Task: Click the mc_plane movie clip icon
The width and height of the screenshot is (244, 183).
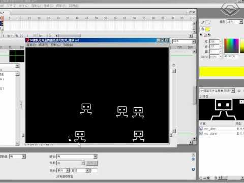Action: pos(201,134)
